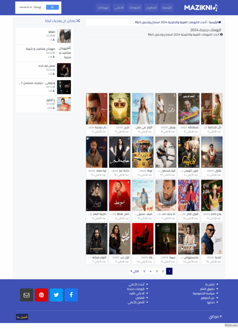This screenshot has width=238, height=329.
Task: Click footer link حقوق النشر
Action: pos(207,289)
